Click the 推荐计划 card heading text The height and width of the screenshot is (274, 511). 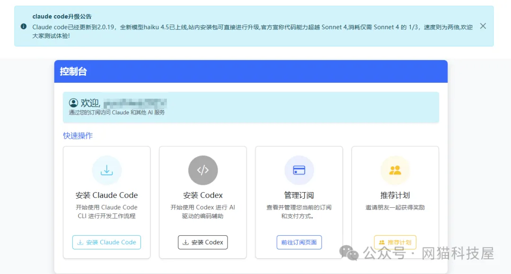coord(395,195)
